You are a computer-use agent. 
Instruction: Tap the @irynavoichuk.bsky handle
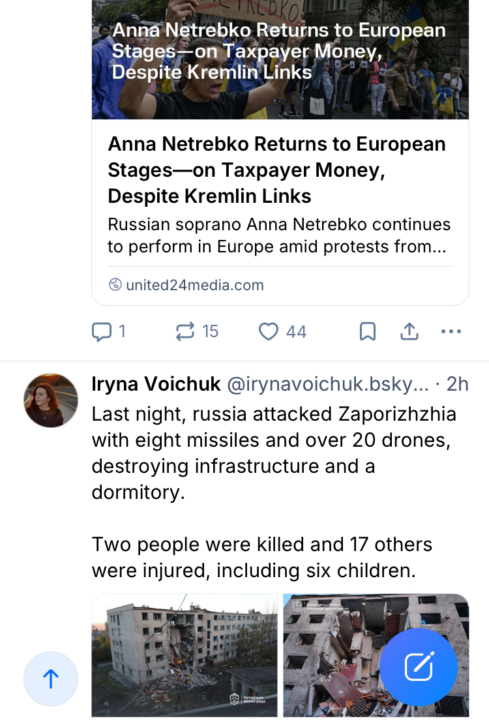[x=327, y=385]
